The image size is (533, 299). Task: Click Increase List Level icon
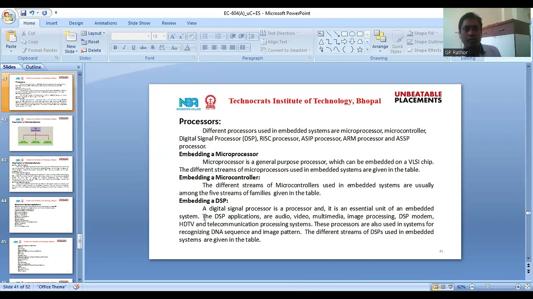[x=242, y=37]
